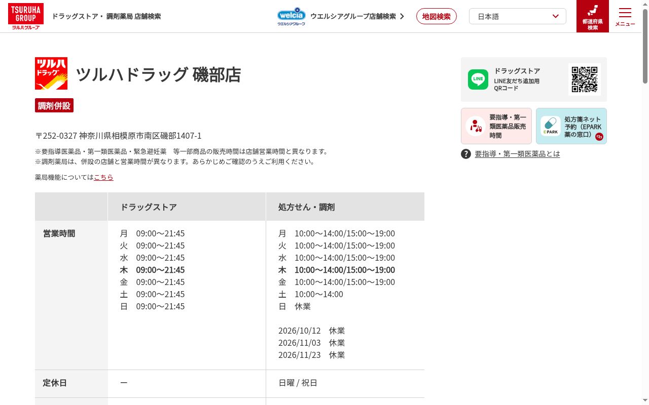Click the green LINE icon
Image resolution: width=649 pixels, height=405 pixels.
click(x=478, y=79)
